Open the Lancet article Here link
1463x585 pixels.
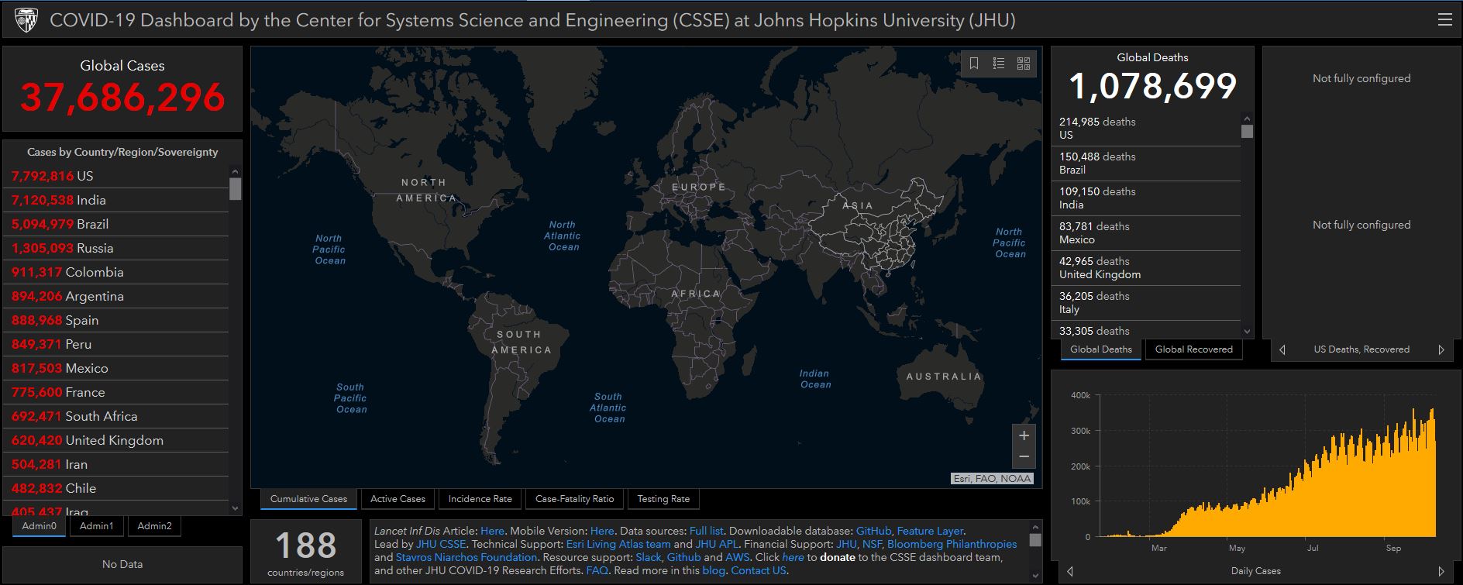click(x=492, y=531)
